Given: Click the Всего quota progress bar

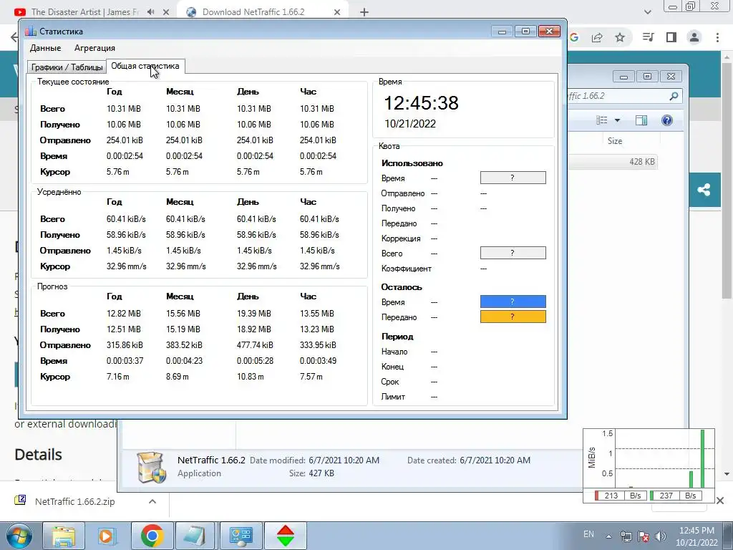Looking at the screenshot, I should click(x=513, y=253).
